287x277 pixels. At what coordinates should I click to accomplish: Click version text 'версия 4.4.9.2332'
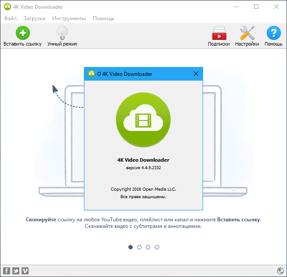(143, 168)
